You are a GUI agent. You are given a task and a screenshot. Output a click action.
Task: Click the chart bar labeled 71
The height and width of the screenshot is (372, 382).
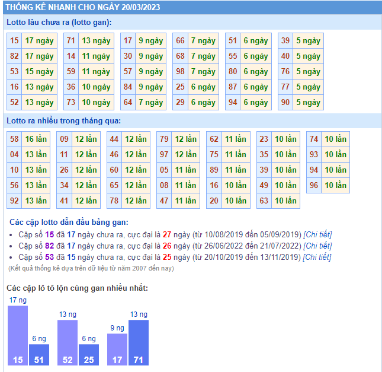pyautogui.click(x=139, y=343)
